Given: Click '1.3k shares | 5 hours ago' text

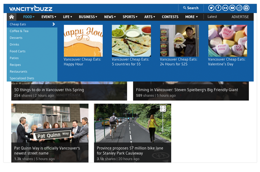Looking at the screenshot, I should point(34,159).
